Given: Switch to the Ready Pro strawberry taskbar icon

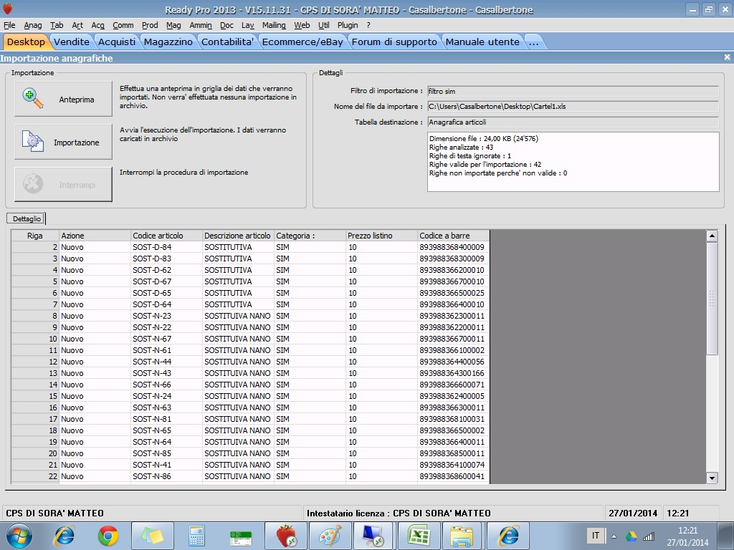Looking at the screenshot, I should 286,536.
